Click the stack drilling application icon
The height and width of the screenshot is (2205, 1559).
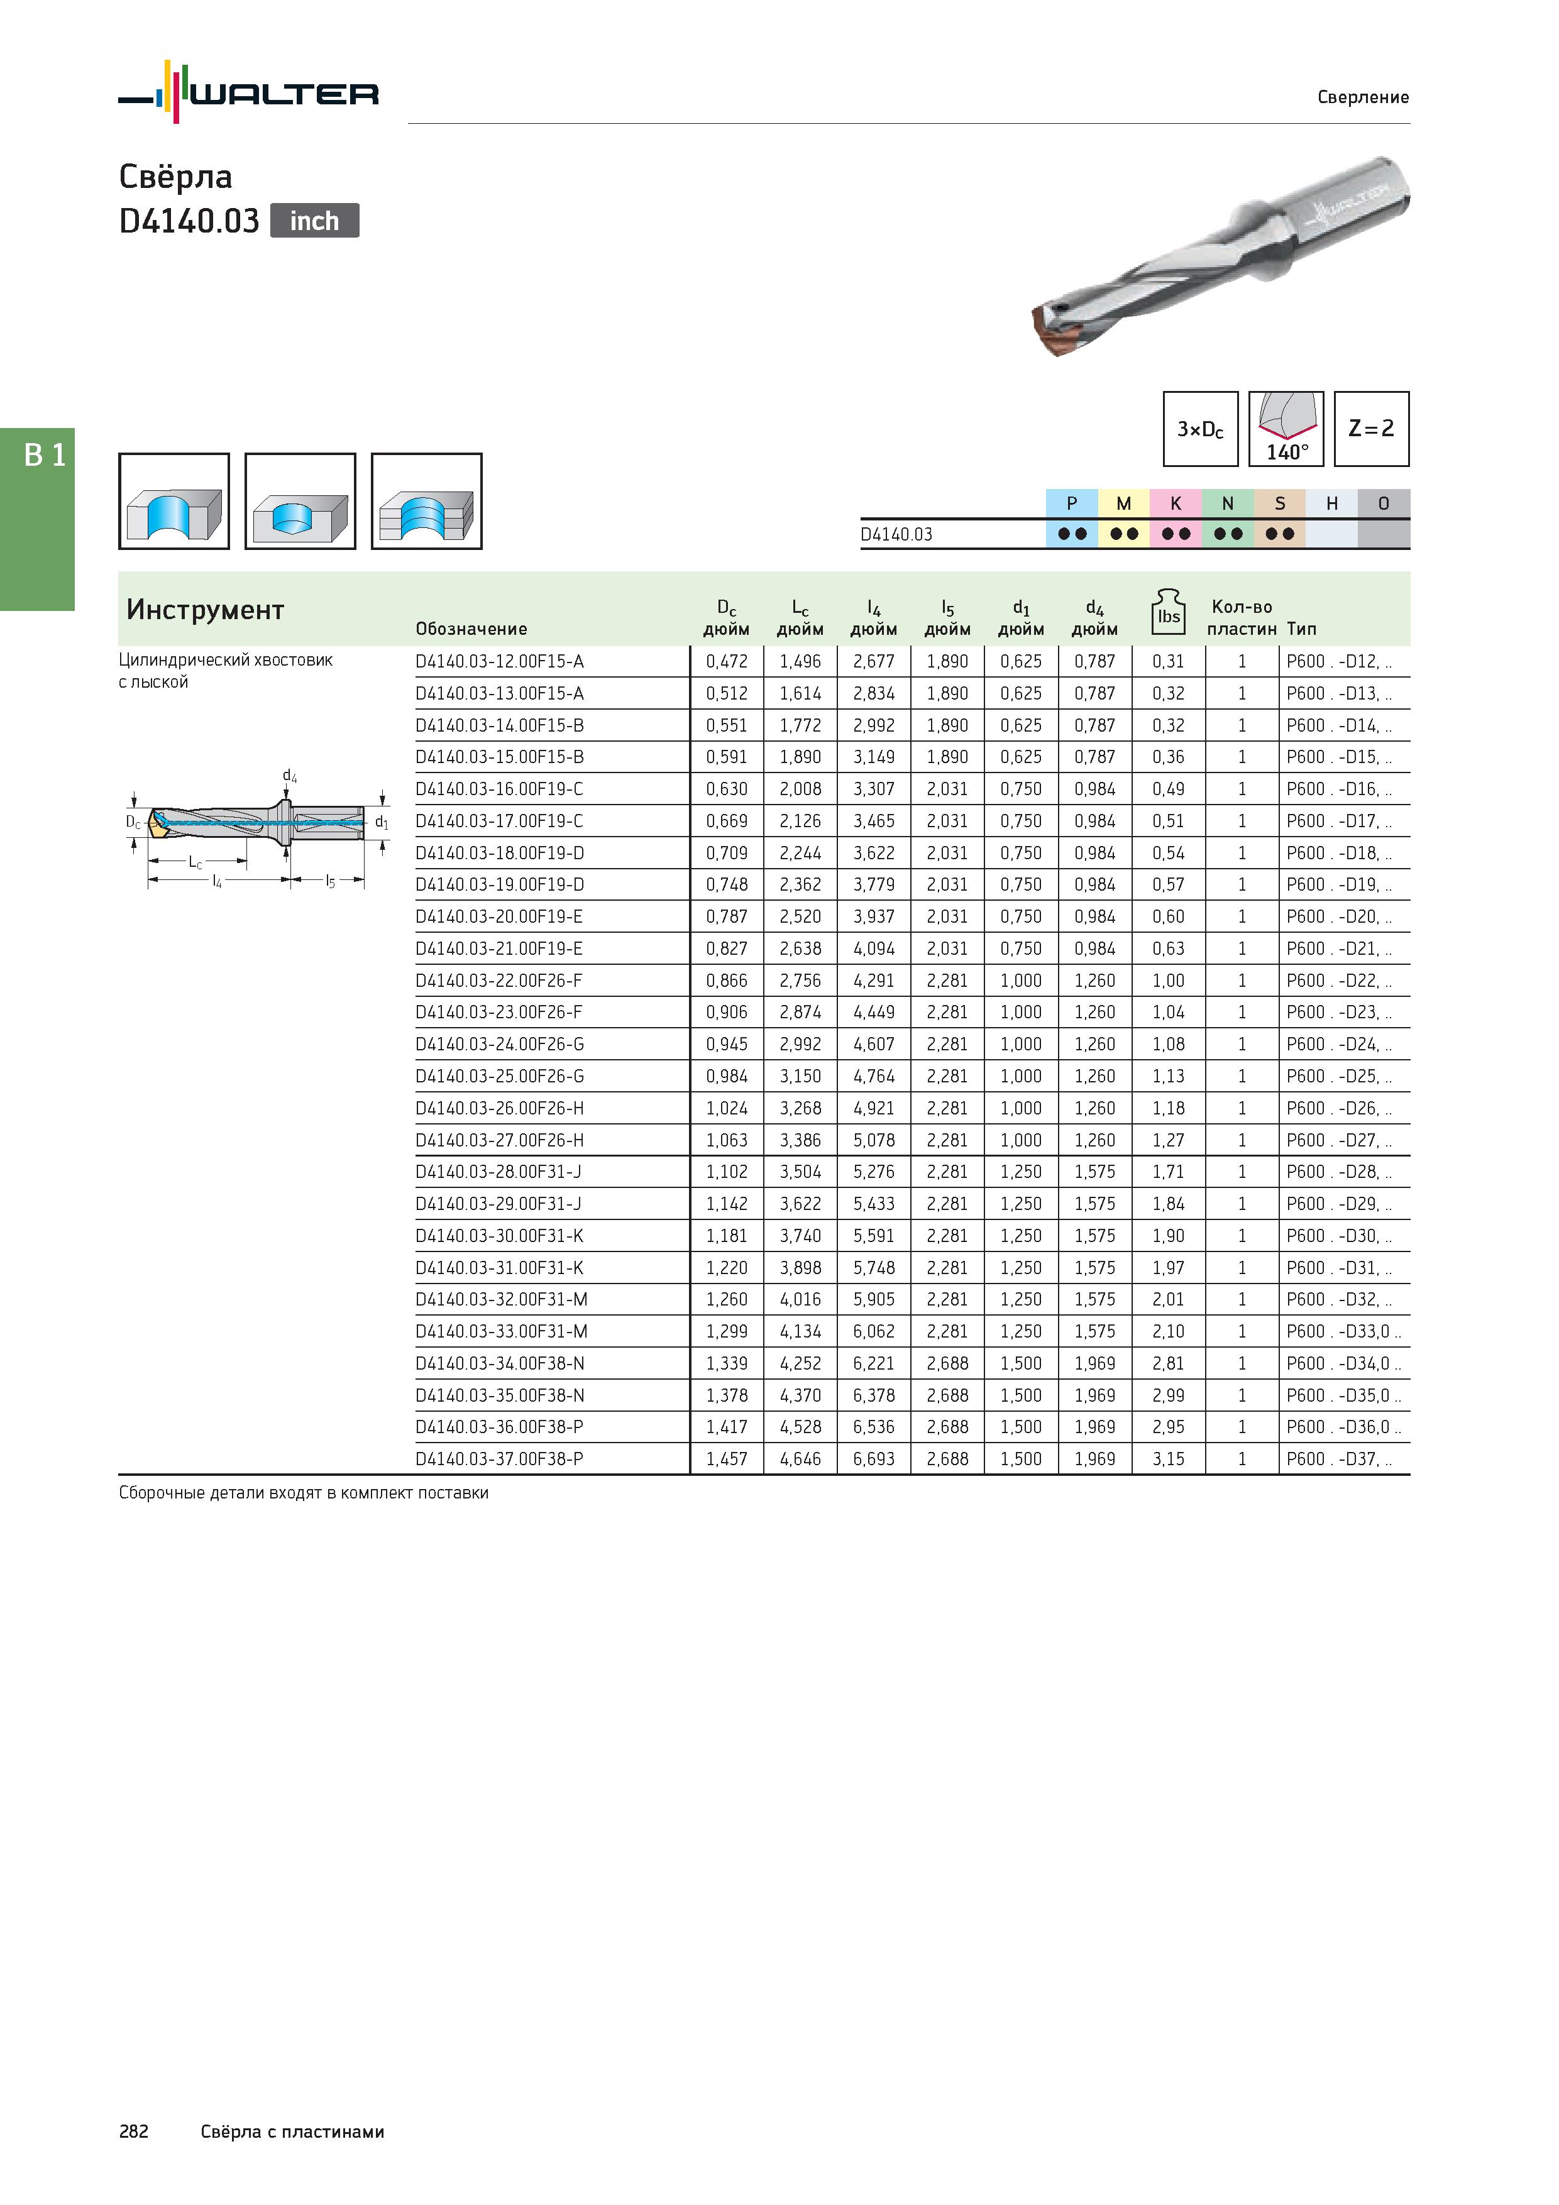coord(426,502)
